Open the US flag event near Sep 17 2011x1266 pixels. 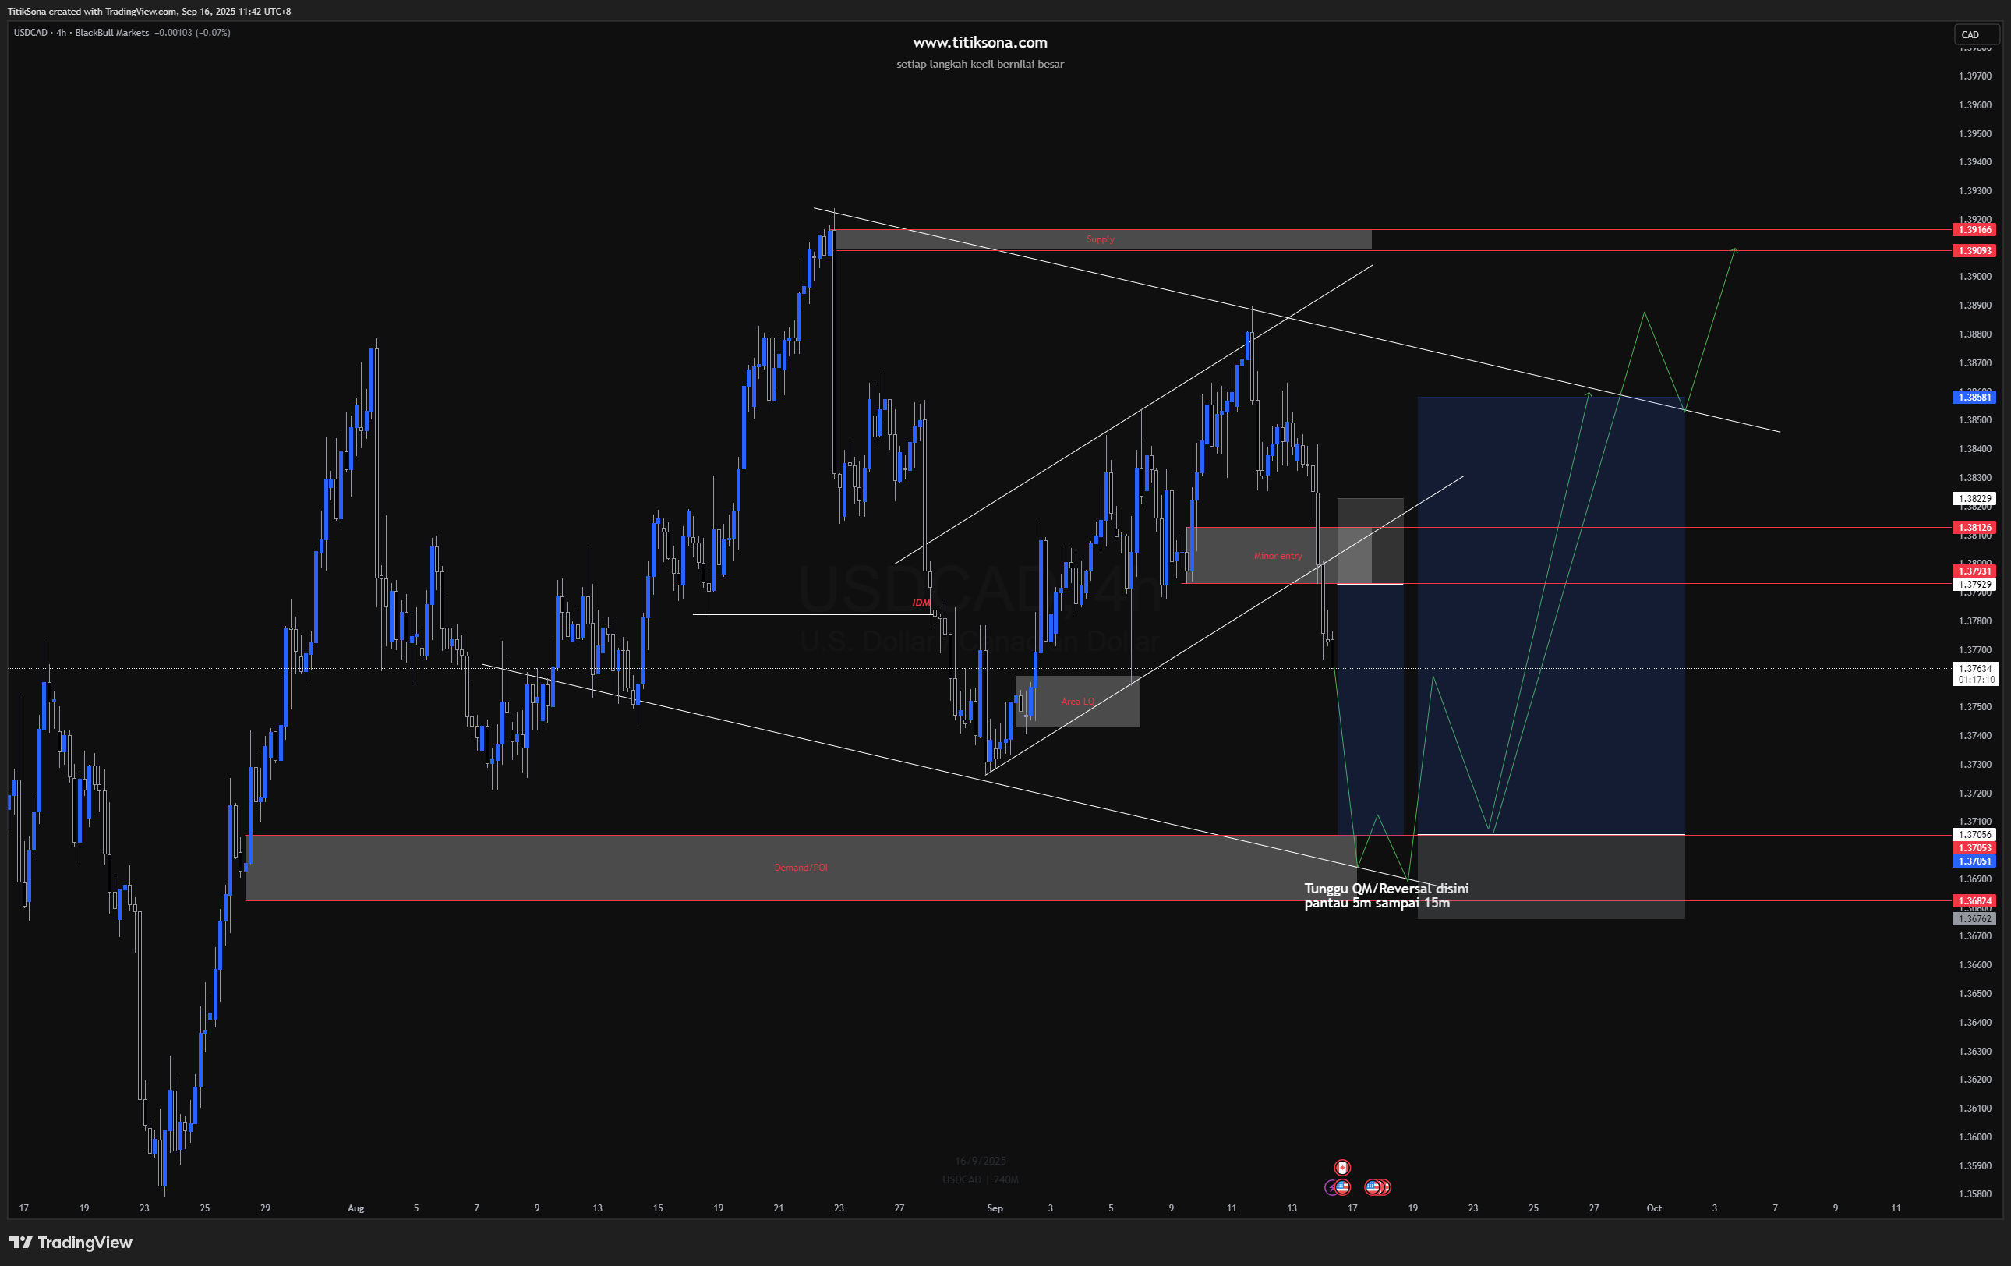tap(1343, 1186)
